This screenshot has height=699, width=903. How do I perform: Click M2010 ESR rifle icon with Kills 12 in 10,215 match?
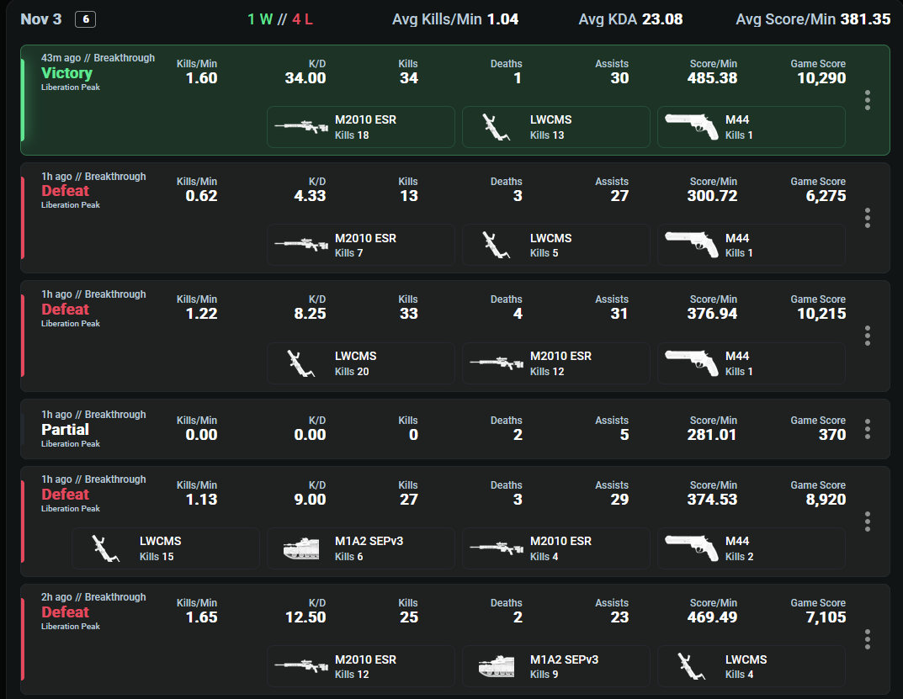click(497, 363)
